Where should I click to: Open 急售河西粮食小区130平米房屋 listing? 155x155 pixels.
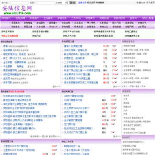point(79,66)
